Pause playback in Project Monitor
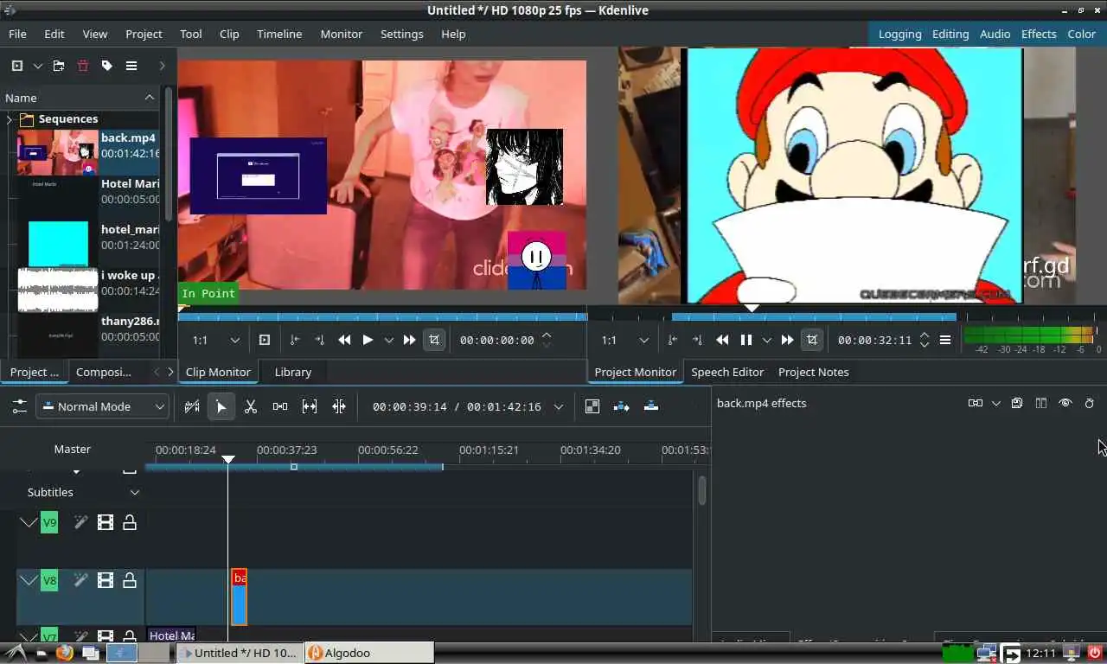Viewport: 1107px width, 664px height. [x=745, y=340]
